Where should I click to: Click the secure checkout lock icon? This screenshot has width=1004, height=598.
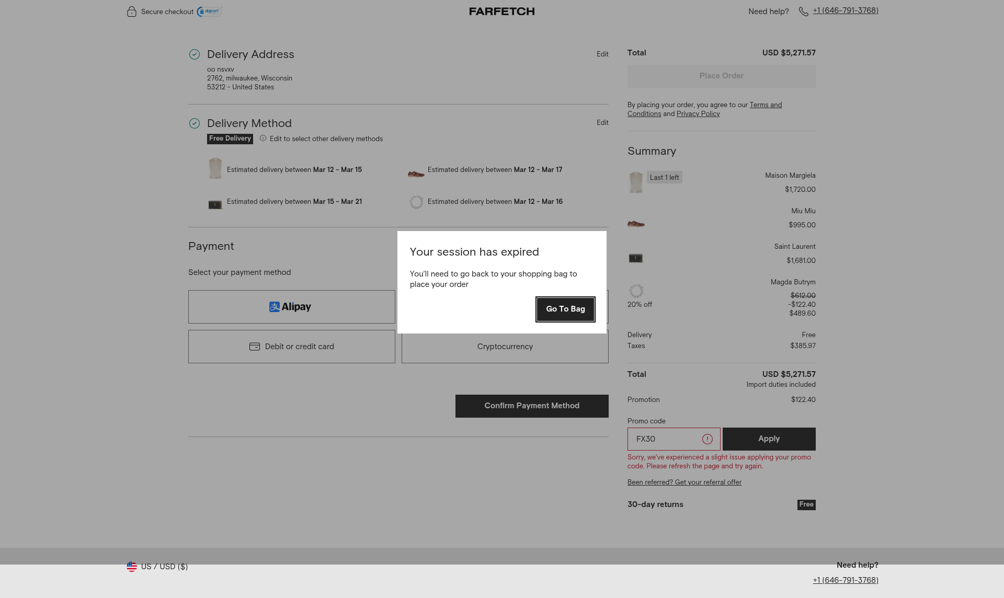132,11
